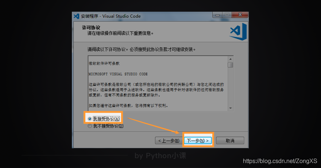Click the license text scrollbar thumb
Screen dimensions: 321x168
point(231,65)
